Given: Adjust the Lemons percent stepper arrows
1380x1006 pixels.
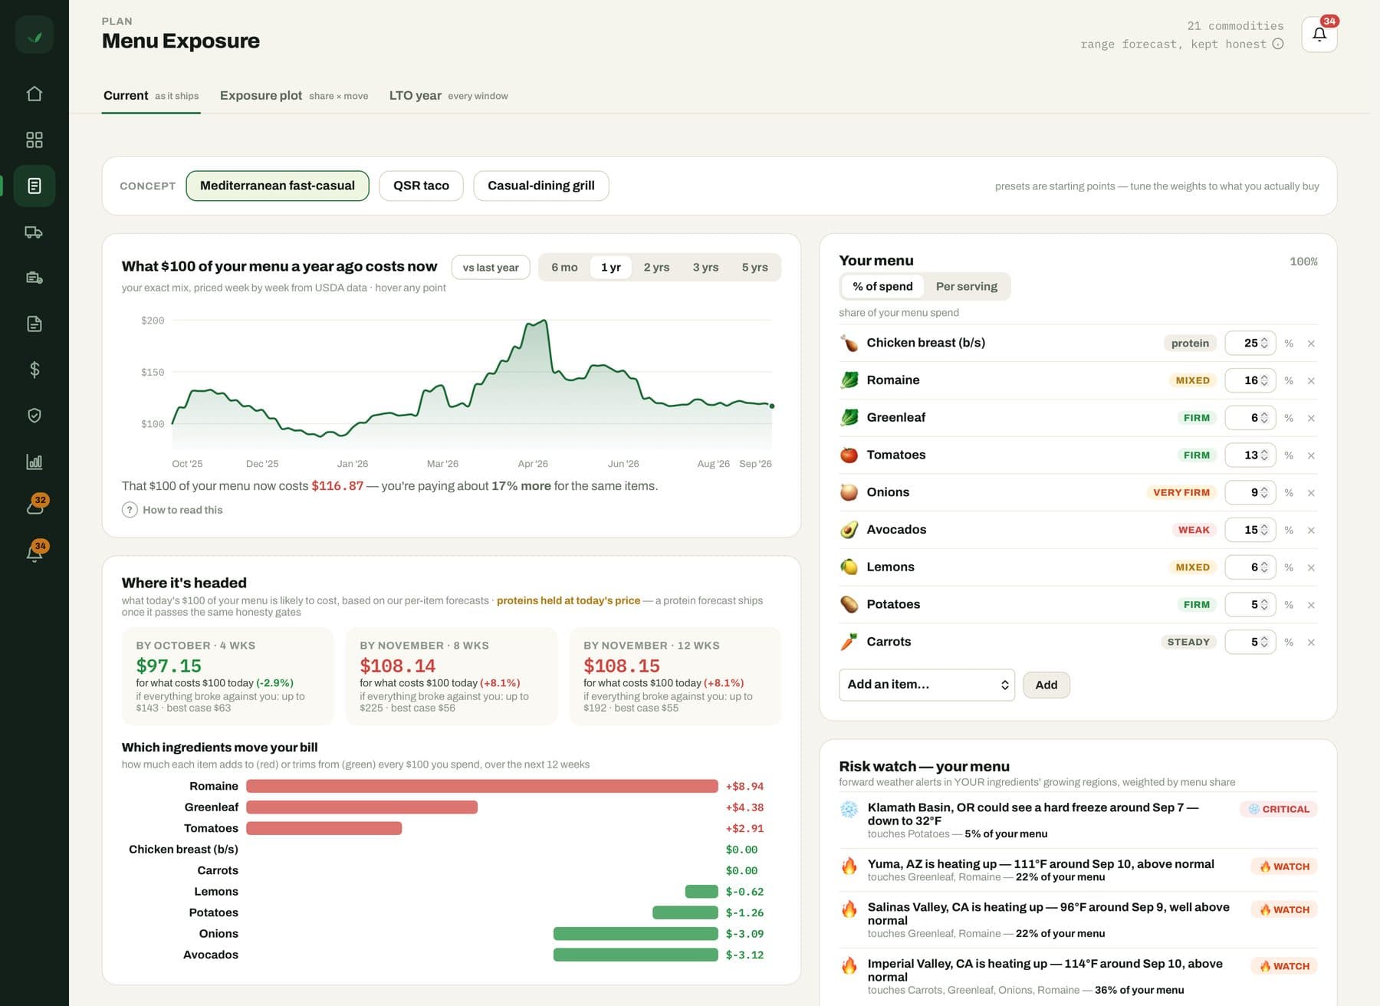Looking at the screenshot, I should point(1264,567).
